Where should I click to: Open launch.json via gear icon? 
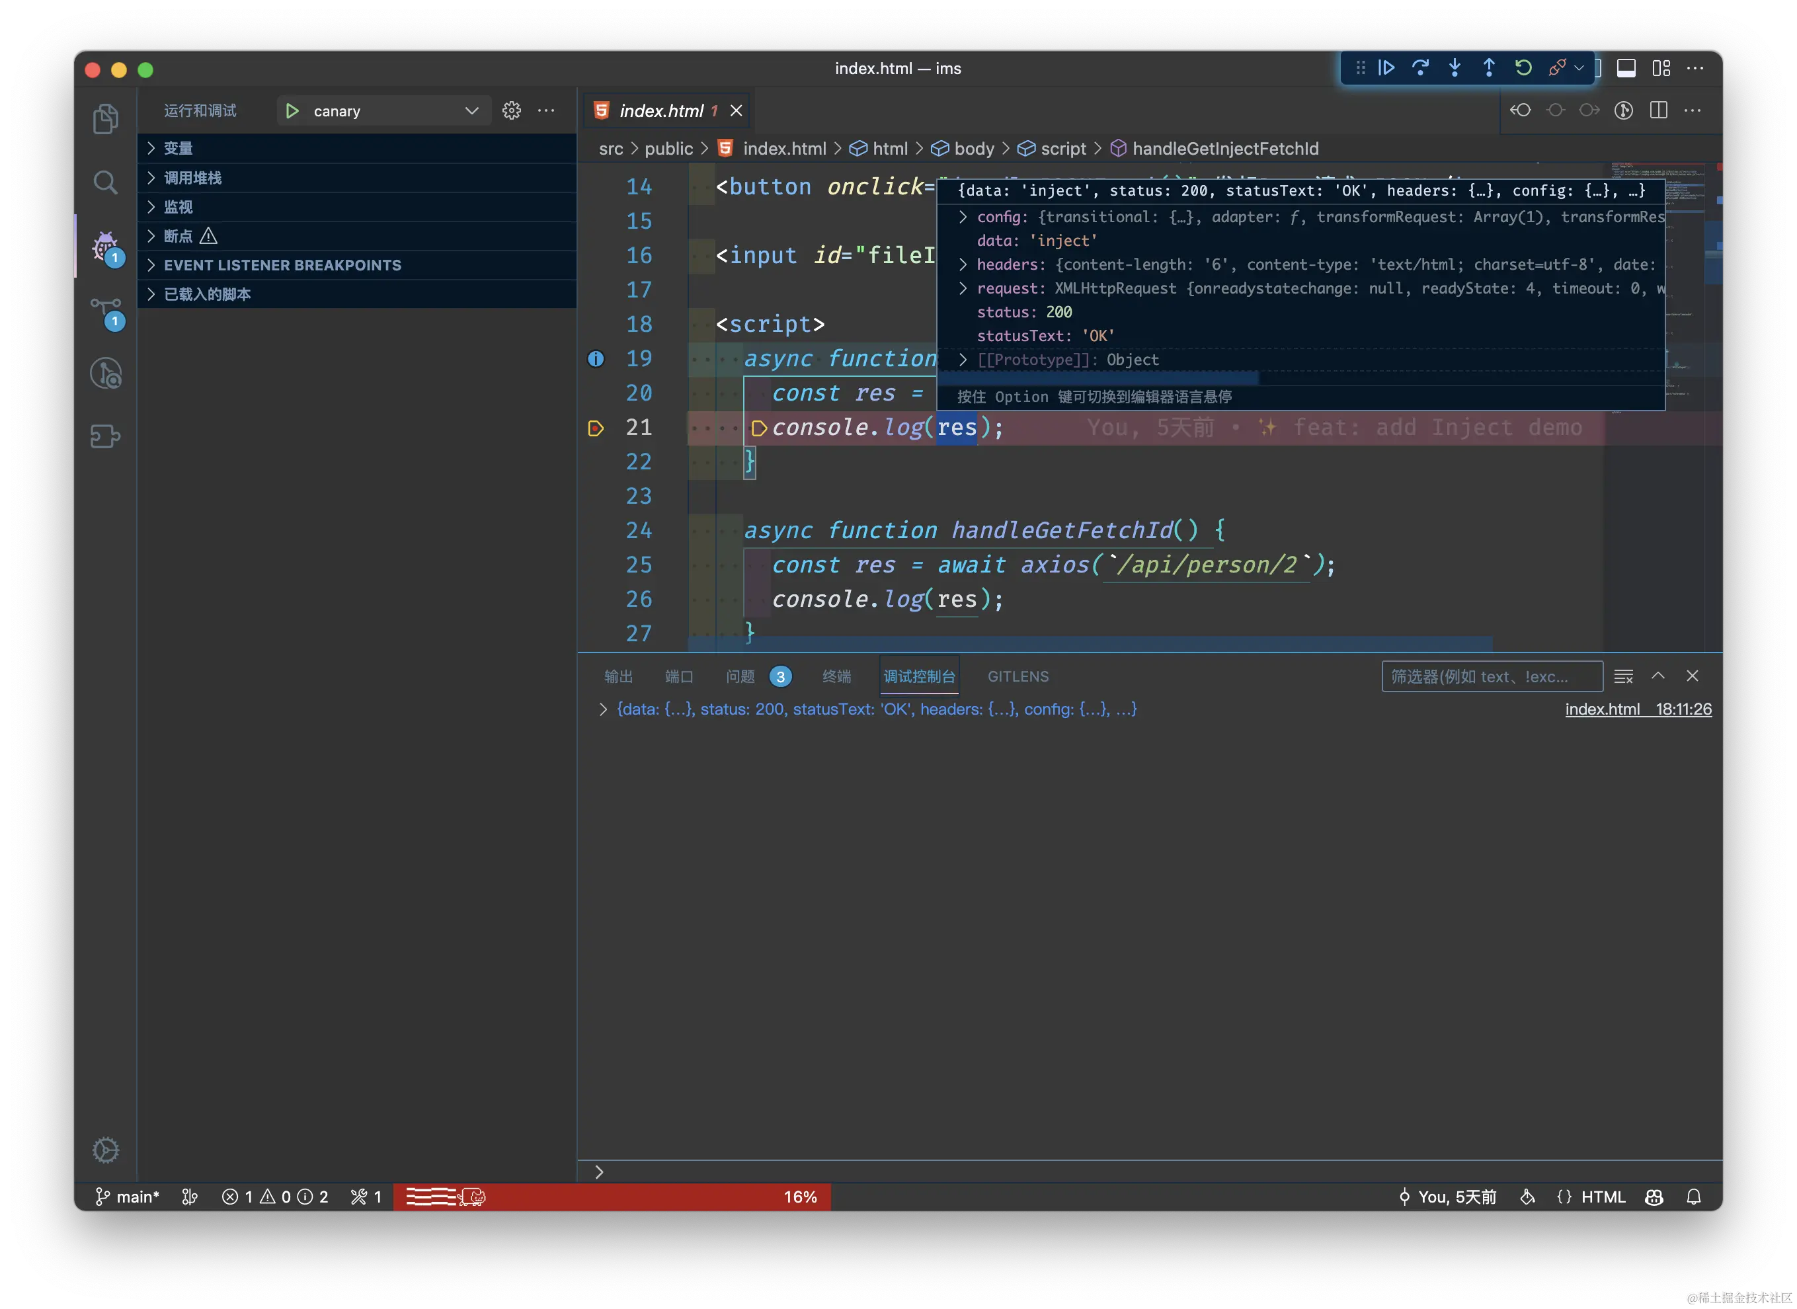[512, 111]
